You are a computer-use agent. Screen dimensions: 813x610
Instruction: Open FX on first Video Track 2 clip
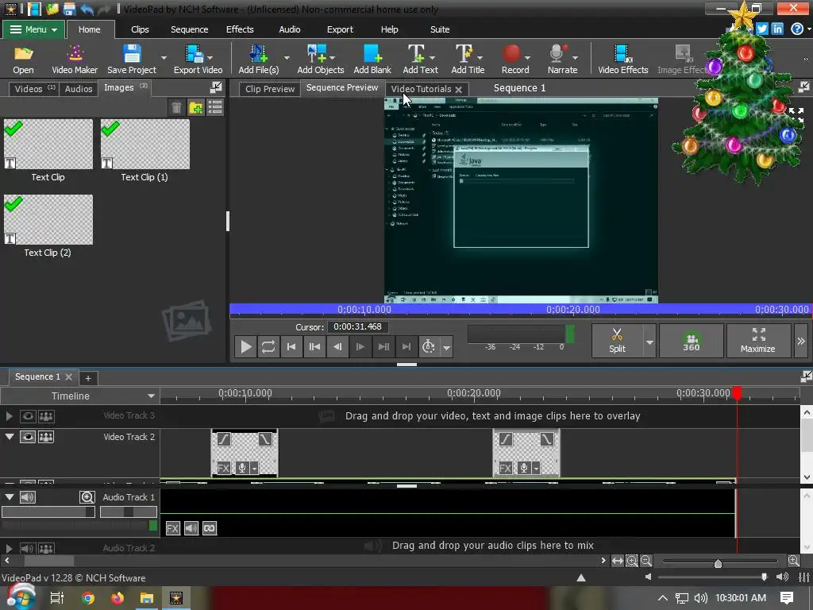tap(223, 468)
